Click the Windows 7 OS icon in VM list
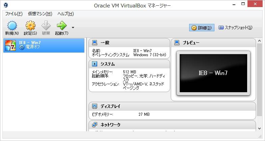Screen dimensions: 265x141 click(10, 45)
